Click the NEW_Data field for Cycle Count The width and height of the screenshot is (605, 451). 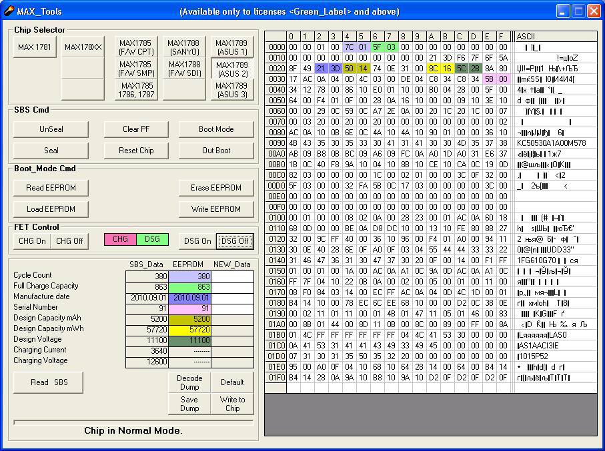232,276
